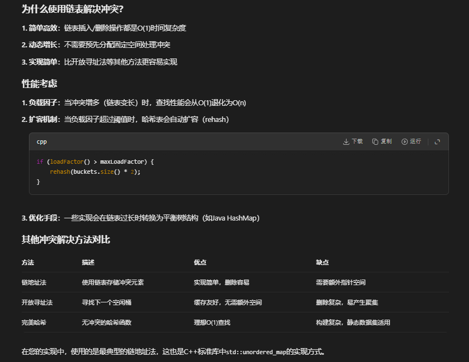Image resolution: width=469 pixels, height=362 pixels.
Task: Click table cell 实现简单，删除容易
Action: tap(221, 282)
